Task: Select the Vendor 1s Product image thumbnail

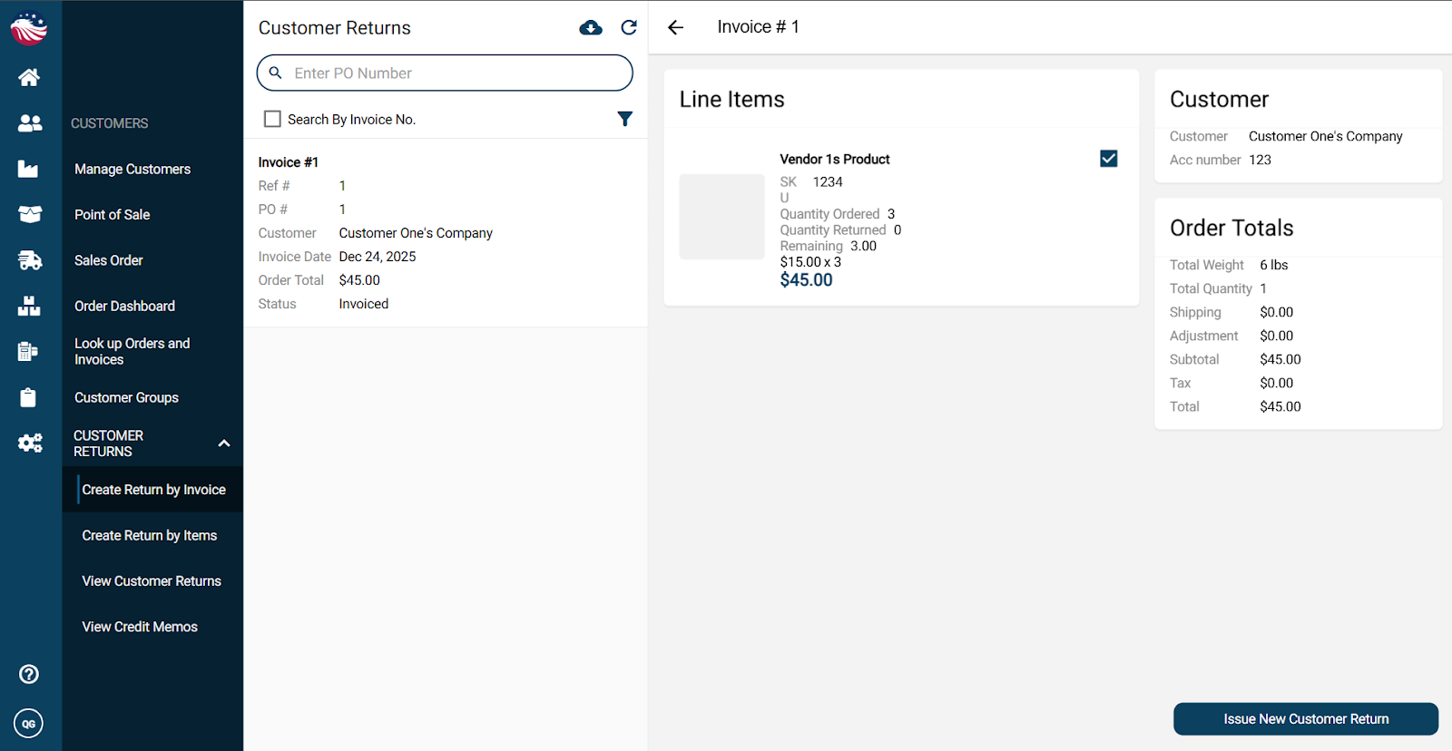Action: 722,217
